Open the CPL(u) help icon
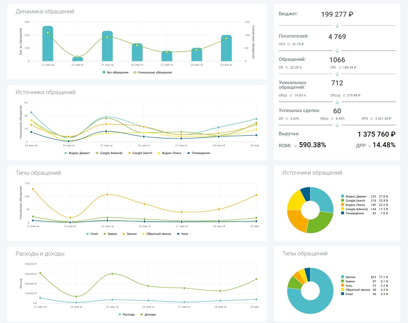The image size is (408, 323). point(344,95)
